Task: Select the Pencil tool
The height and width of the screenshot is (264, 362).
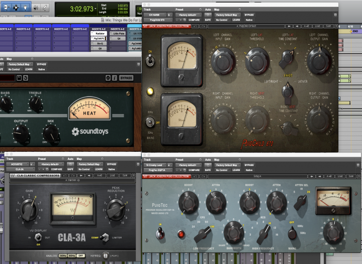Action: (45, 8)
